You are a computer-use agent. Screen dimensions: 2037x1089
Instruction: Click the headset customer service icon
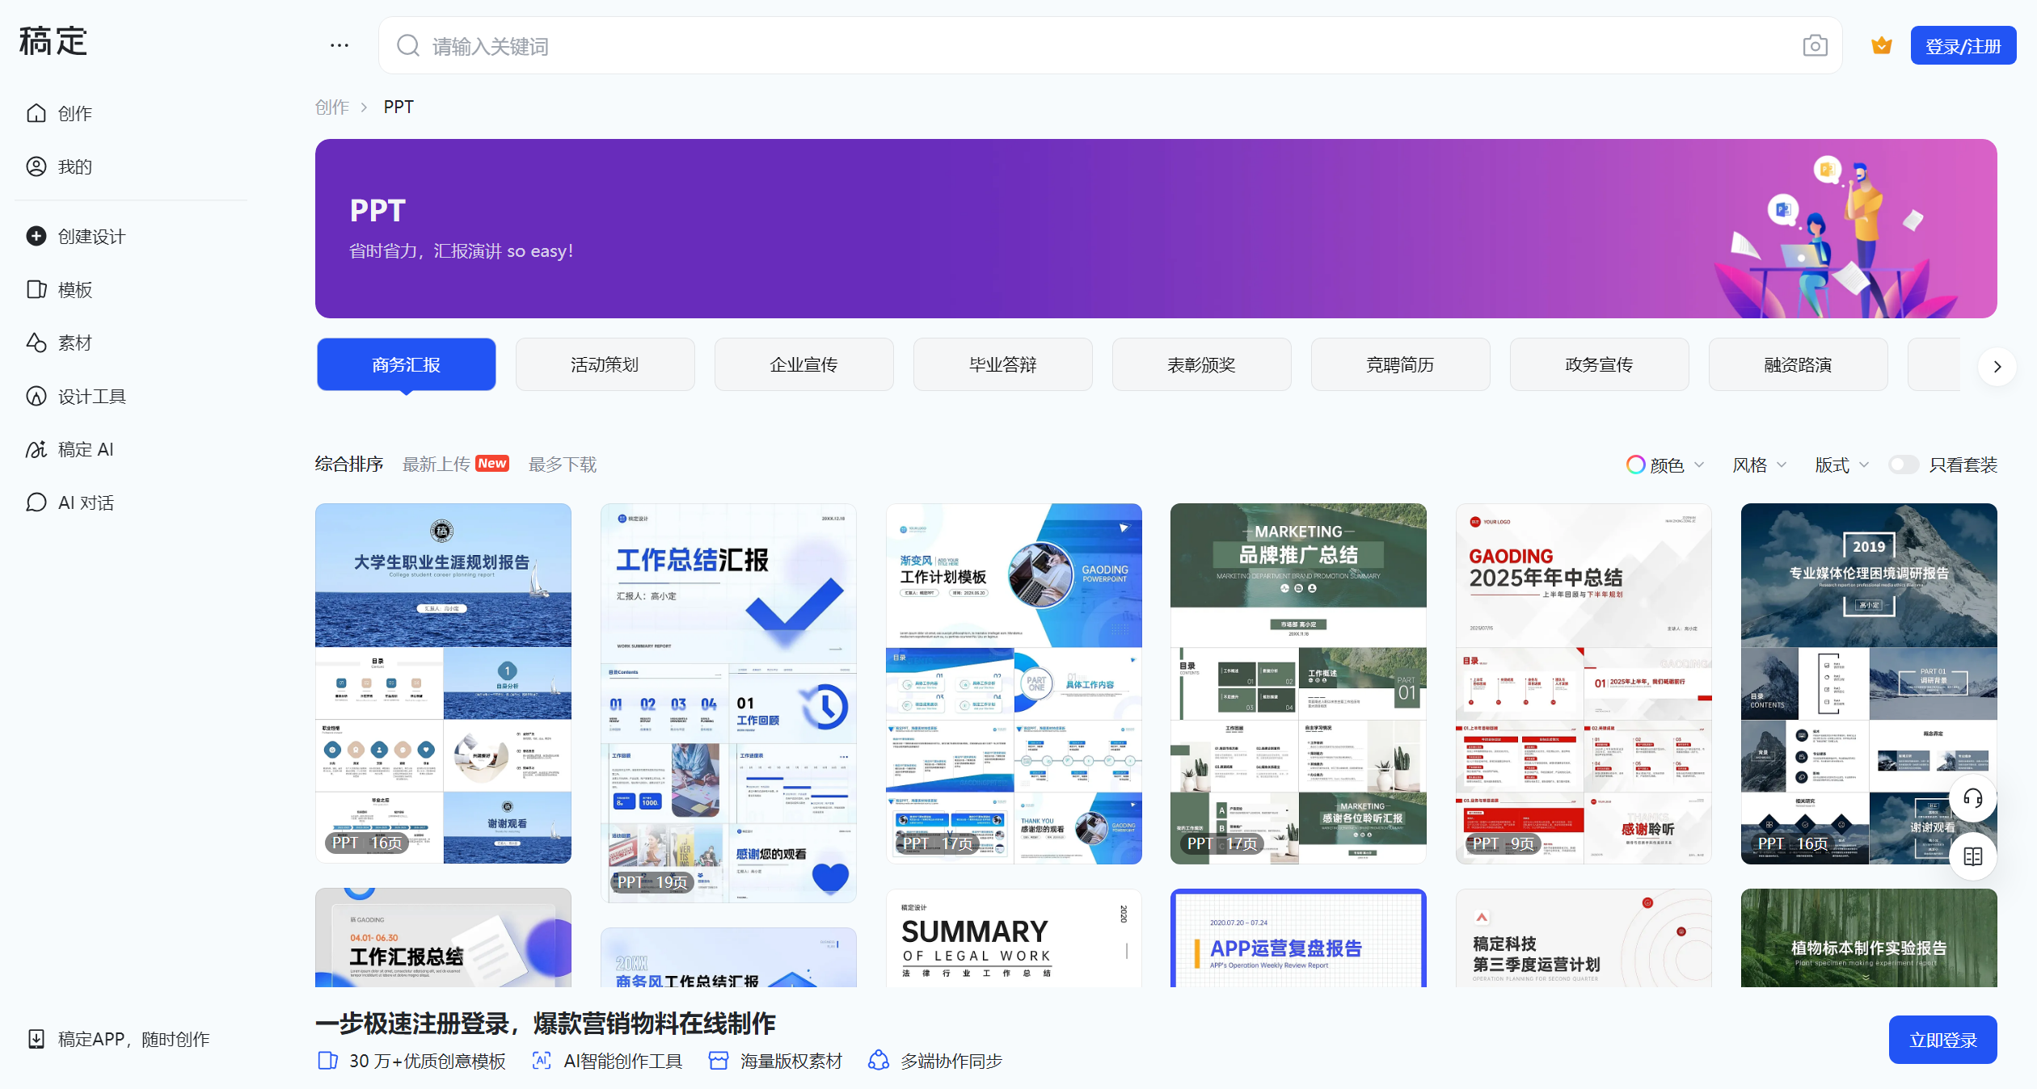click(x=1972, y=799)
